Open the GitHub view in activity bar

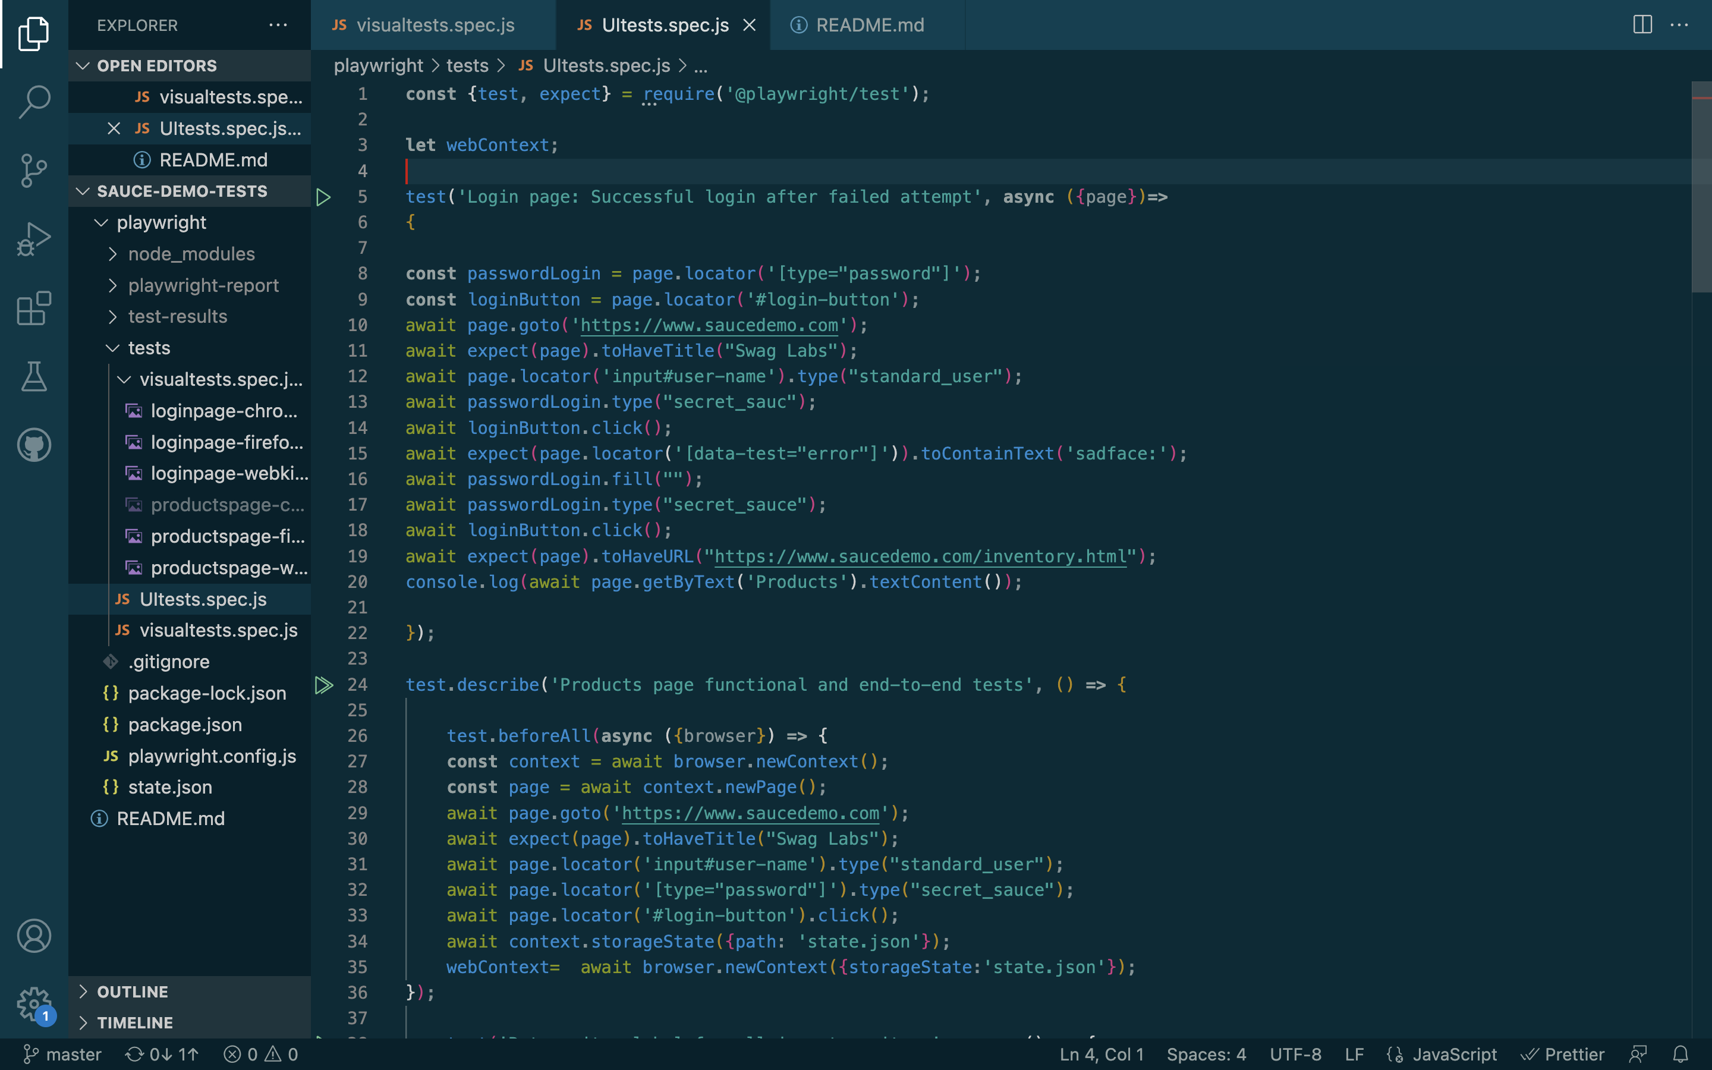point(34,445)
